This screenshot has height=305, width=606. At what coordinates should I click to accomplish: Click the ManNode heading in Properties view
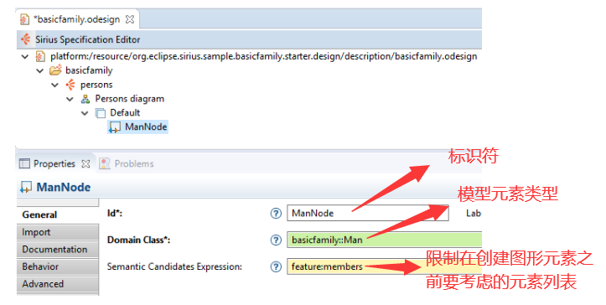pos(64,188)
